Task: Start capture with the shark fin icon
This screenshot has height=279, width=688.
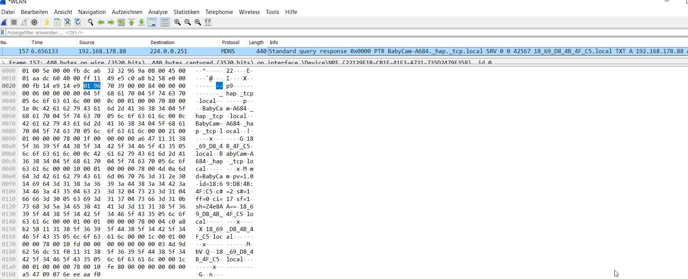Action: coord(4,22)
